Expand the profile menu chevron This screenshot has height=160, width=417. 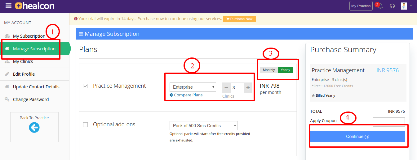[x=411, y=5]
